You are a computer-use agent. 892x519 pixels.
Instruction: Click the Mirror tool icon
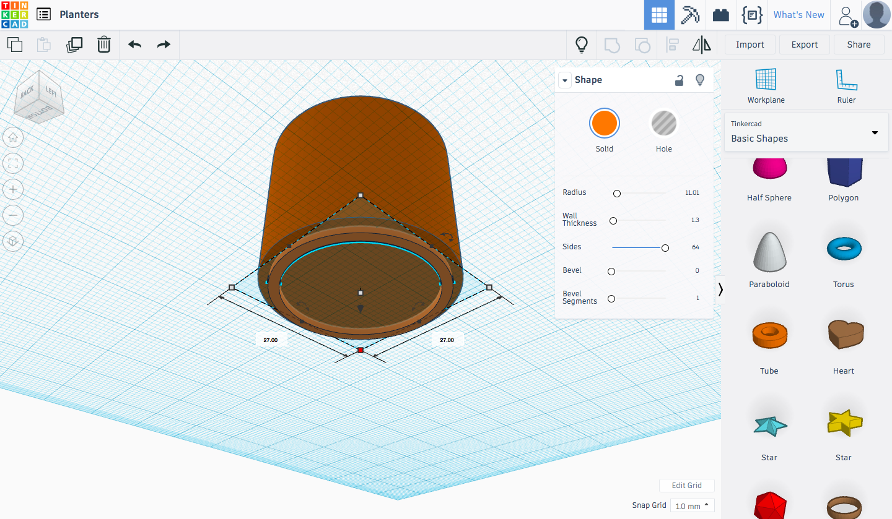(x=702, y=45)
